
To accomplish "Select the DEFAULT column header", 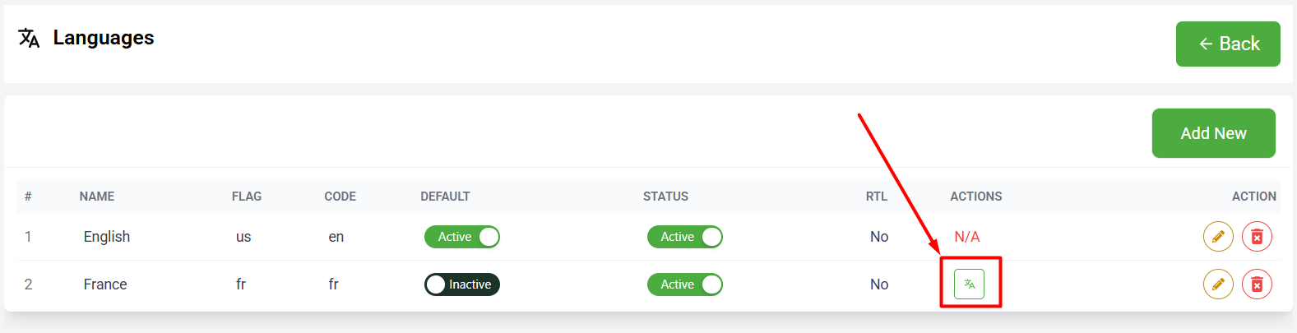I will coord(445,197).
